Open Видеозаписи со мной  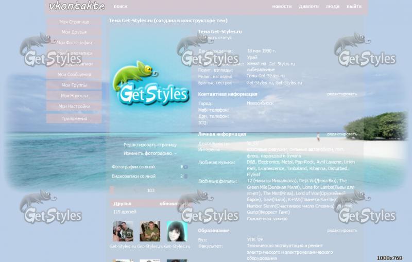(x=134, y=176)
